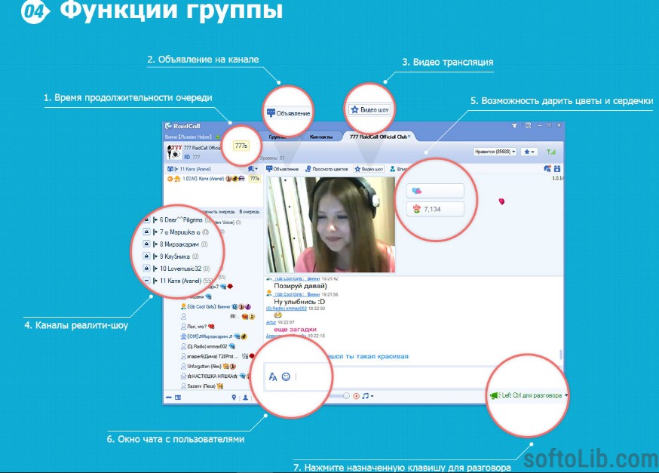Click the red record button near volume
The height and width of the screenshot is (473, 659).
click(357, 395)
